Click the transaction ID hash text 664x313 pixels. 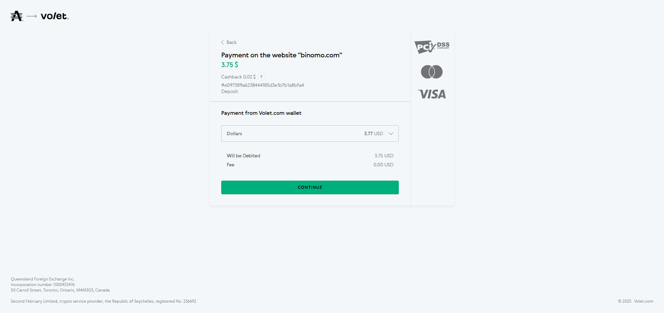click(262, 85)
